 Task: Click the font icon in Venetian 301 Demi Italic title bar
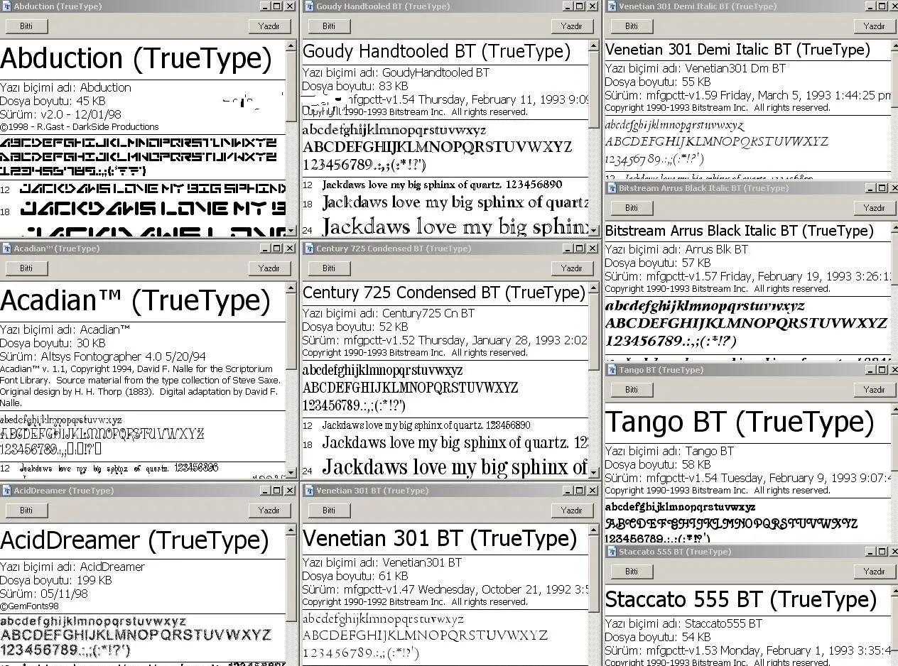[612, 6]
